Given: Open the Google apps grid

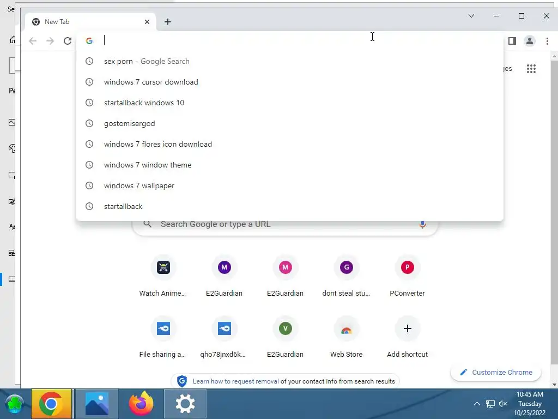Looking at the screenshot, I should click(531, 69).
